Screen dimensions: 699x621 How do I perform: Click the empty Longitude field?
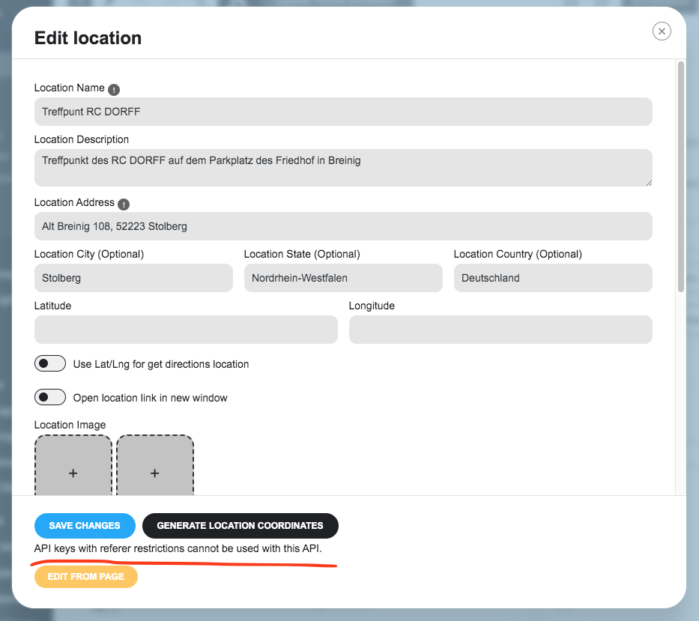point(500,330)
